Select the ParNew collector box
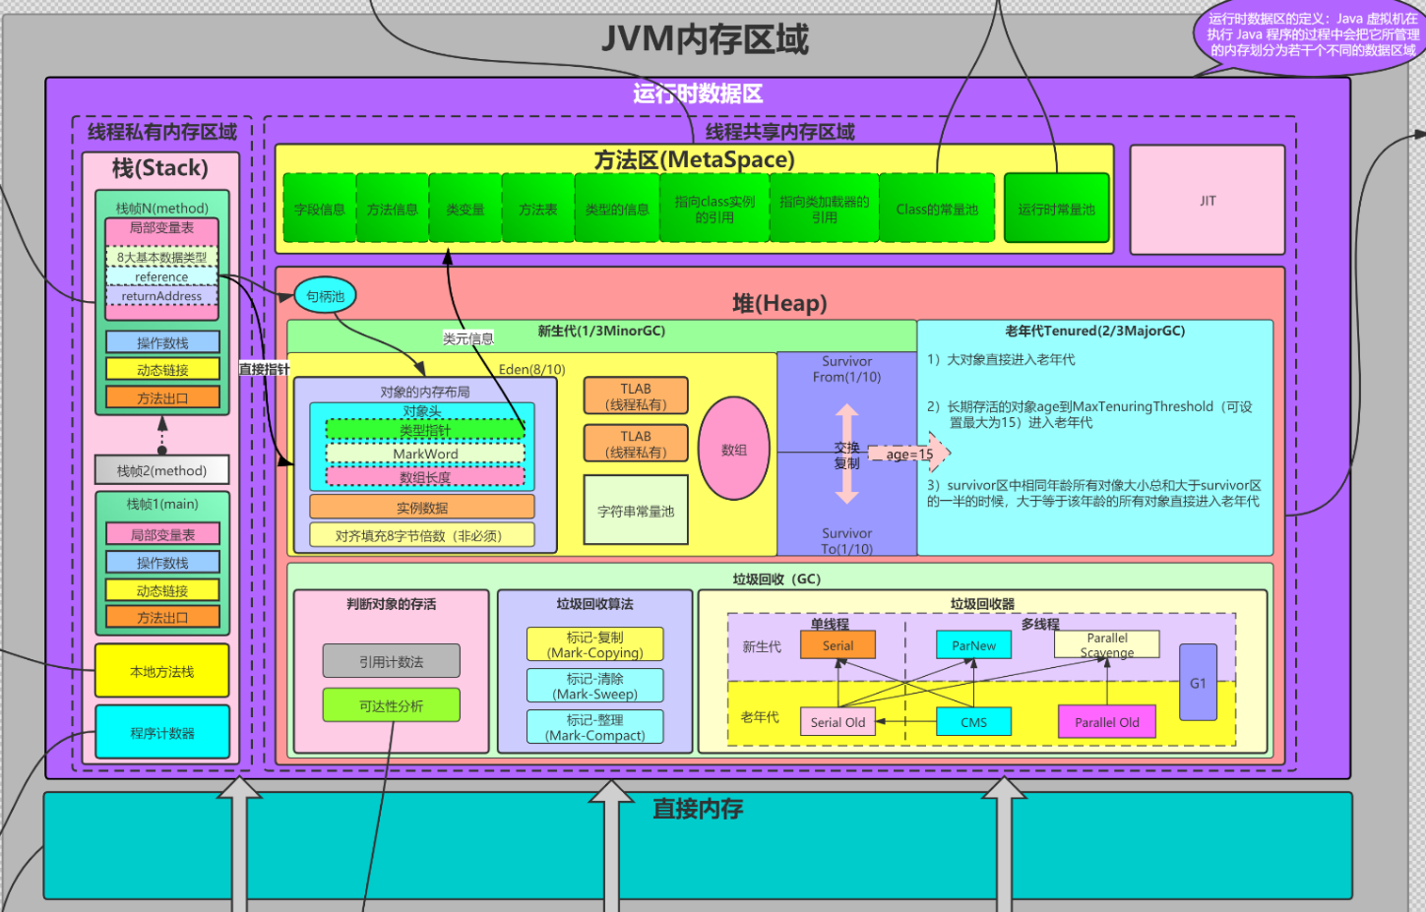The width and height of the screenshot is (1426, 912). (974, 645)
